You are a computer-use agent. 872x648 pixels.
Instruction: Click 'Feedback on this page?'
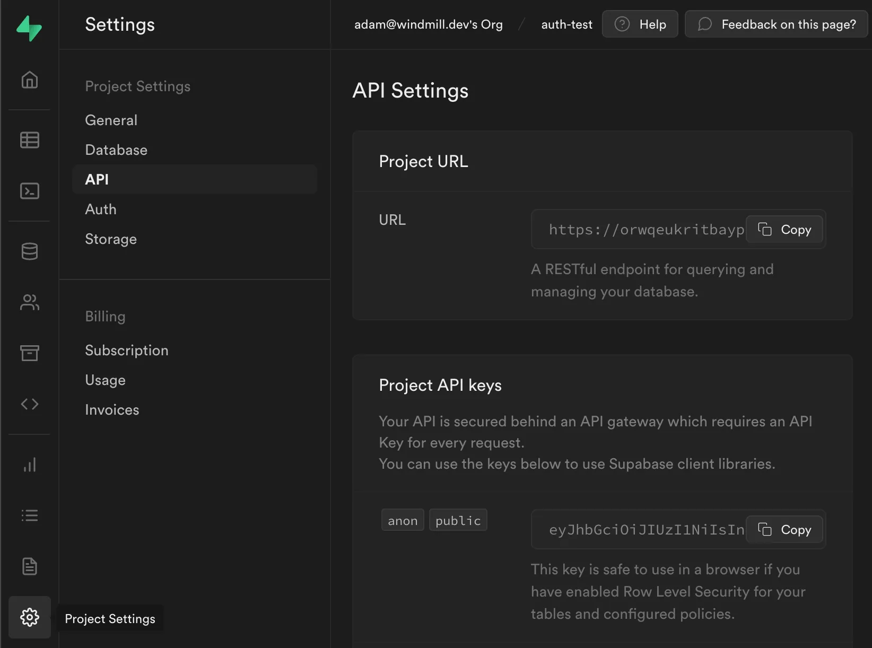(x=775, y=24)
